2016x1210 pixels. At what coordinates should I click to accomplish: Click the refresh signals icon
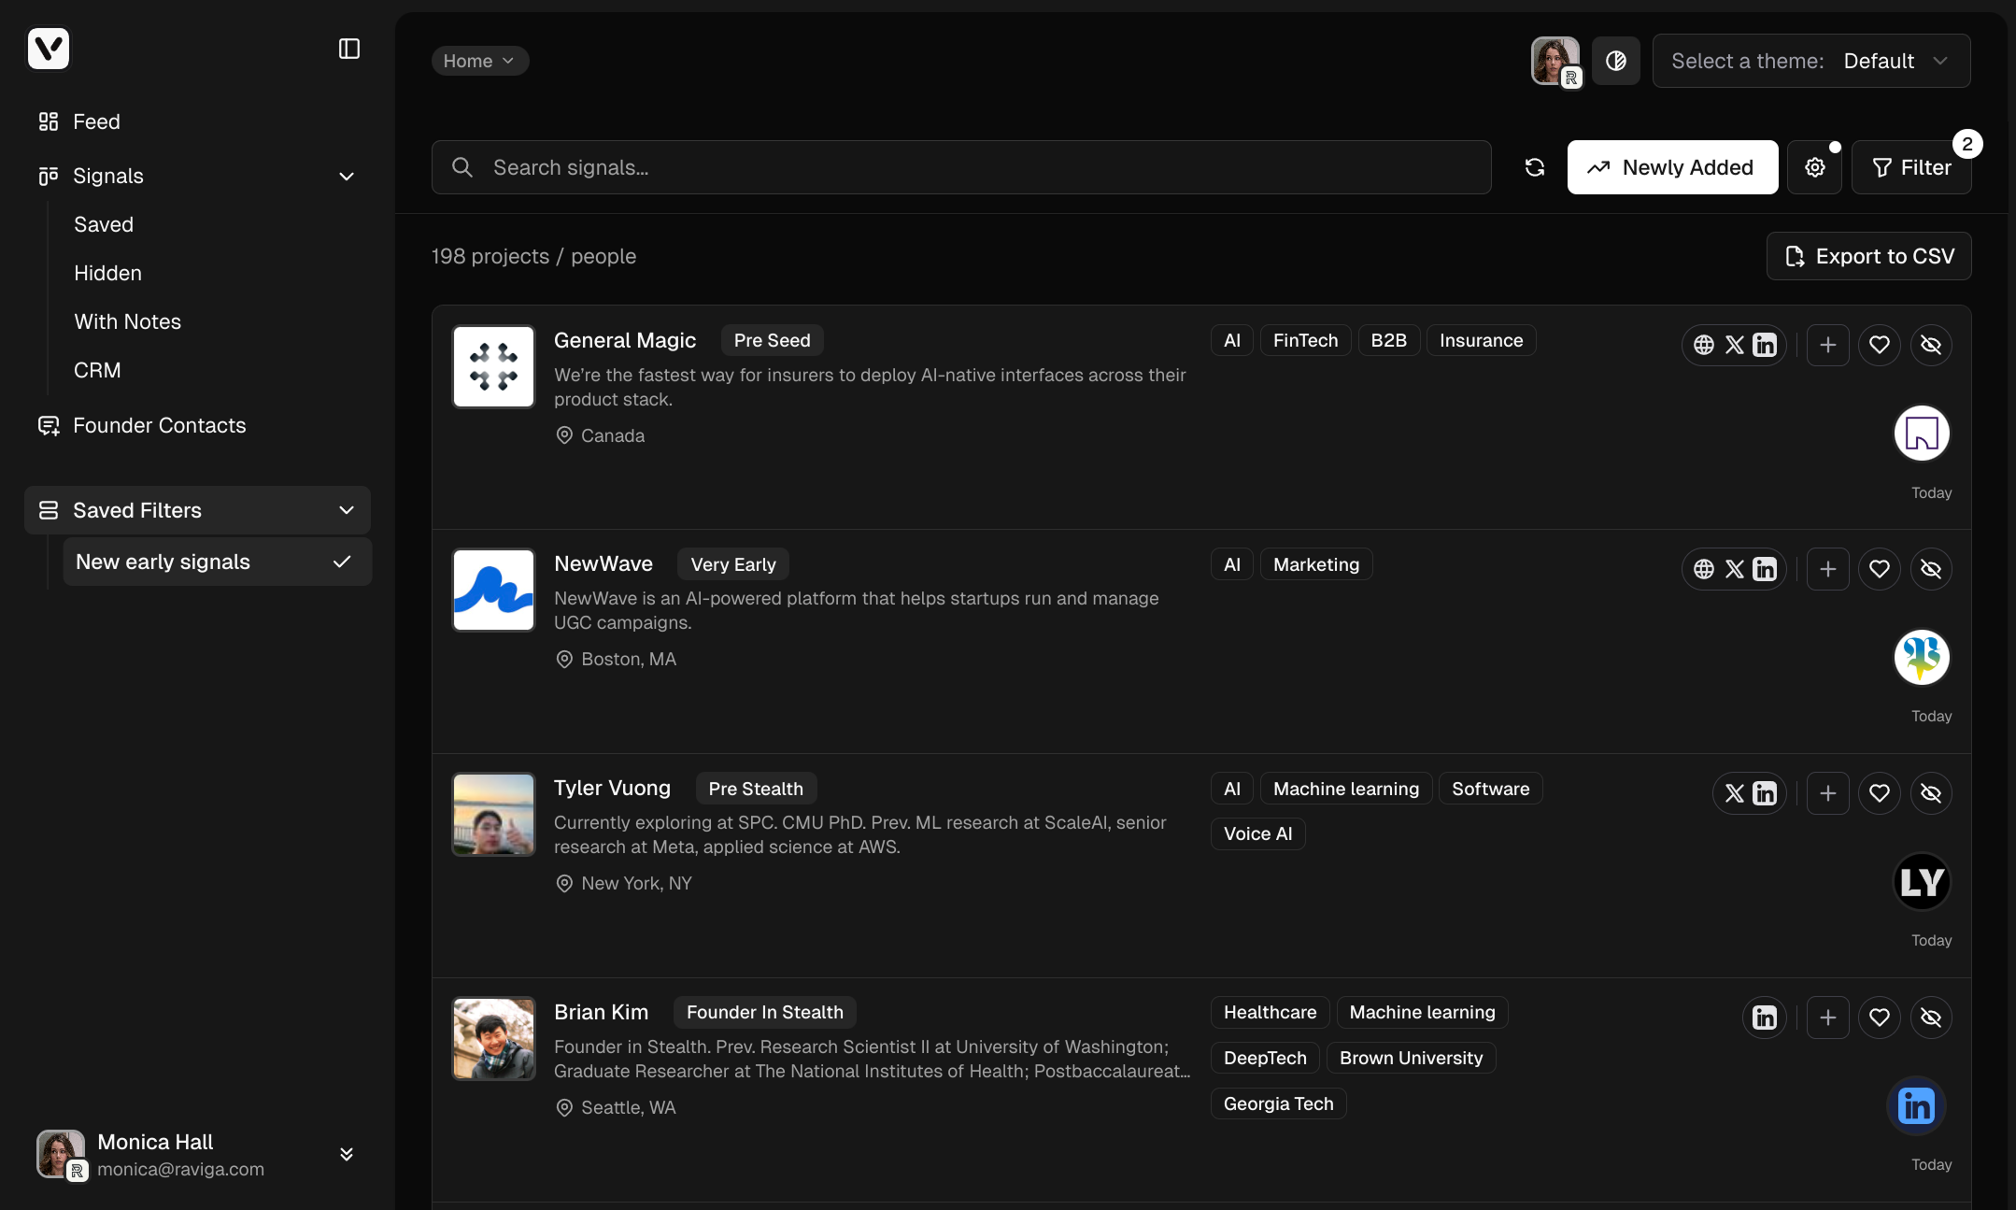[1534, 167]
